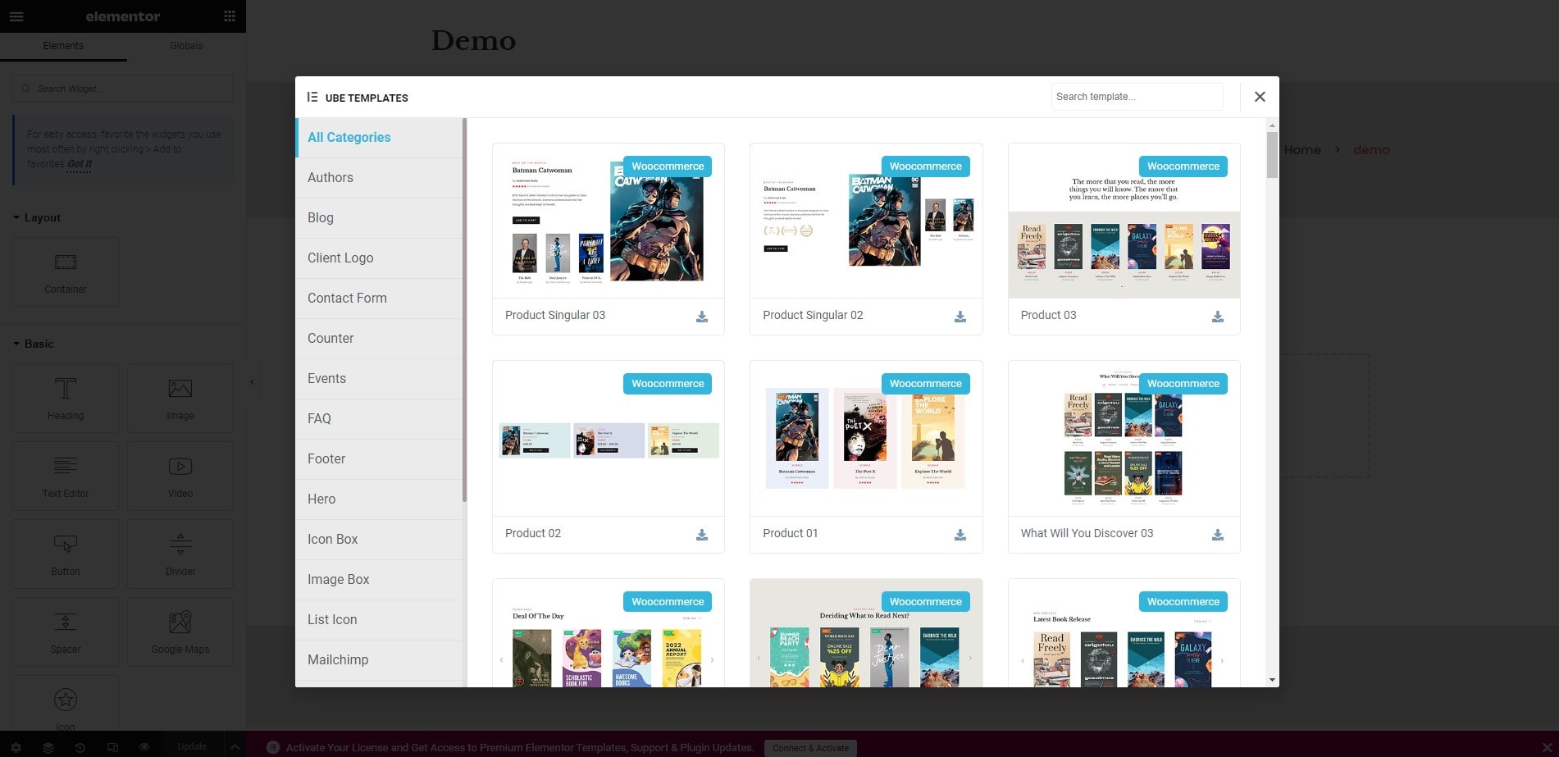Select the Text Editor widget
This screenshot has width=1559, height=757.
coord(66,477)
